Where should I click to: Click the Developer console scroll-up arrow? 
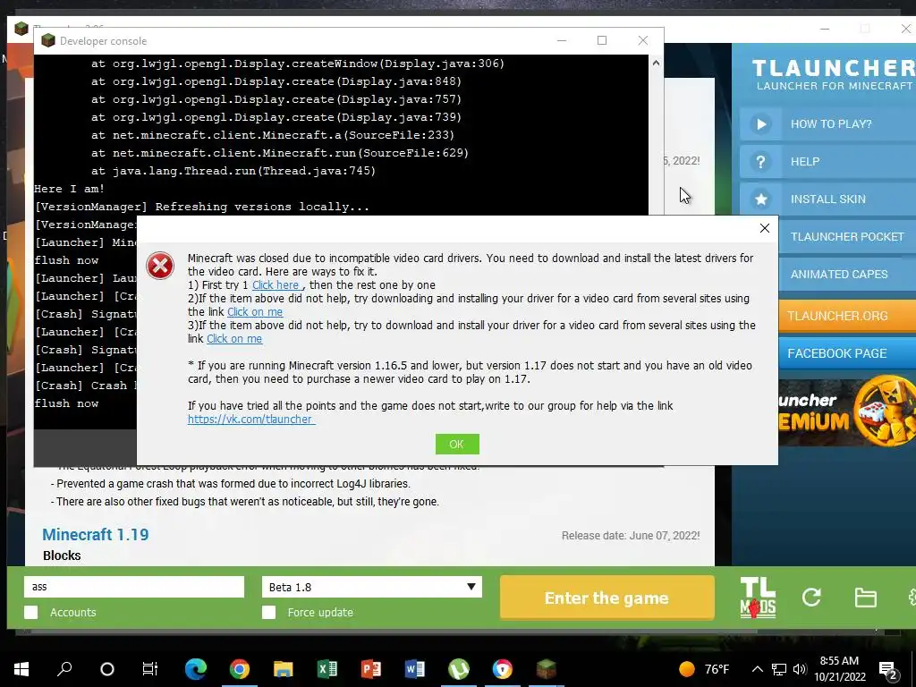tap(656, 63)
